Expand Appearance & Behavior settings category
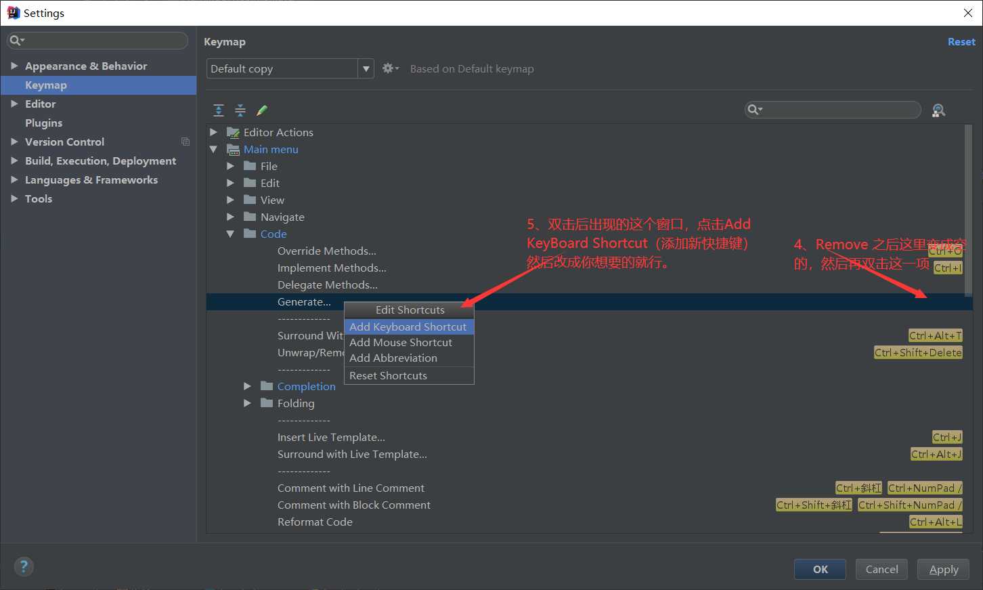The image size is (983, 590). click(14, 66)
